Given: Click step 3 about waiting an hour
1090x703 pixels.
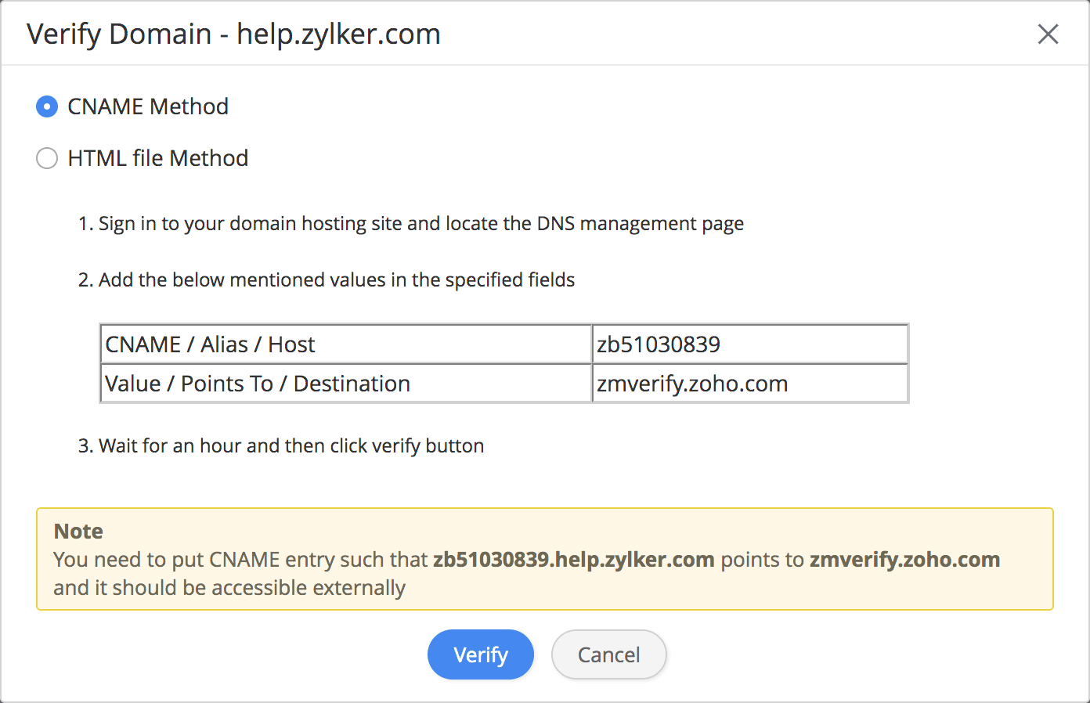Looking at the screenshot, I should tap(281, 446).
